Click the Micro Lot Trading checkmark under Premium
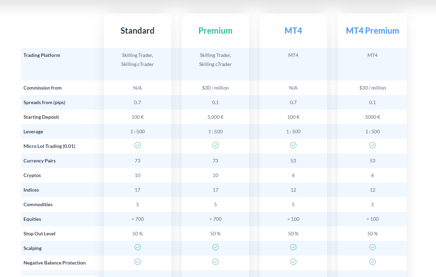 tap(215, 145)
